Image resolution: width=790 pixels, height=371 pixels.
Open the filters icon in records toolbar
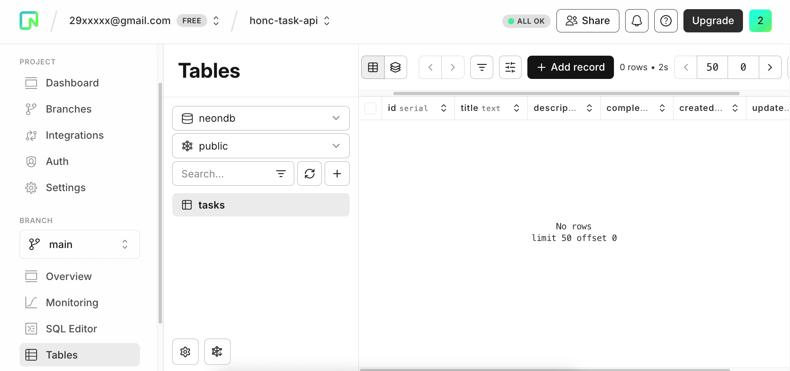pos(482,67)
